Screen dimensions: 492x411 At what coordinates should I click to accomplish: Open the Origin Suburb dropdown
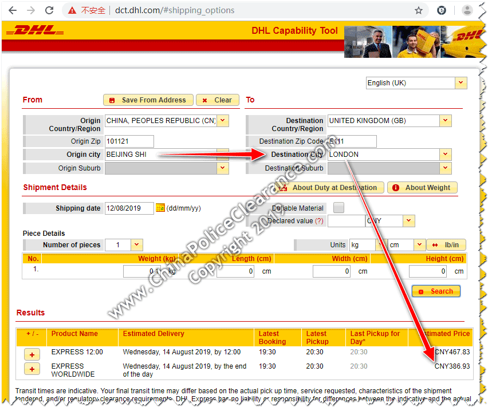(222, 168)
